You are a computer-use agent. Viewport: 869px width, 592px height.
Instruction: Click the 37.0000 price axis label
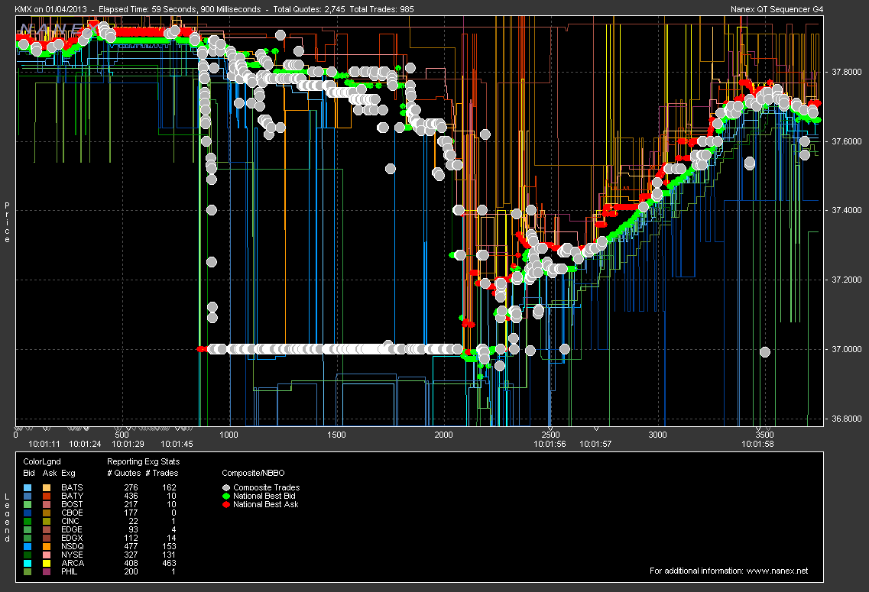click(x=847, y=349)
